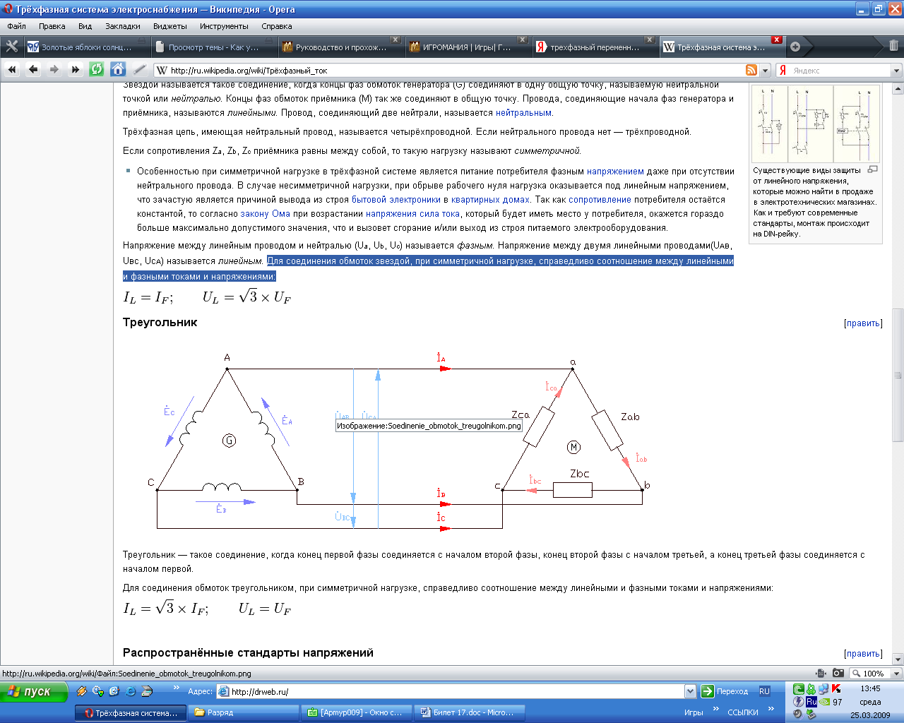Click vertical scrollbar down arrow
The image size is (904, 723).
898,659
